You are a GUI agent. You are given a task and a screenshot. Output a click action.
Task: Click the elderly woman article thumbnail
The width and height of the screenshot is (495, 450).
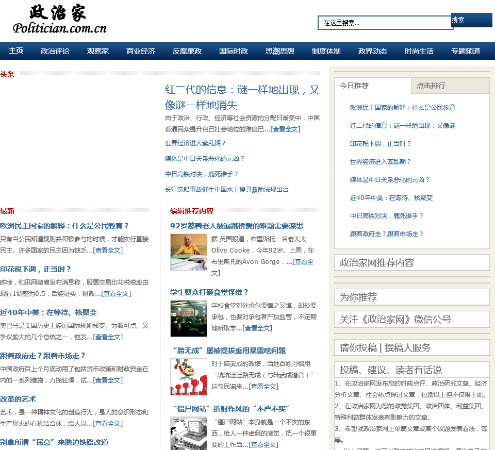189,252
